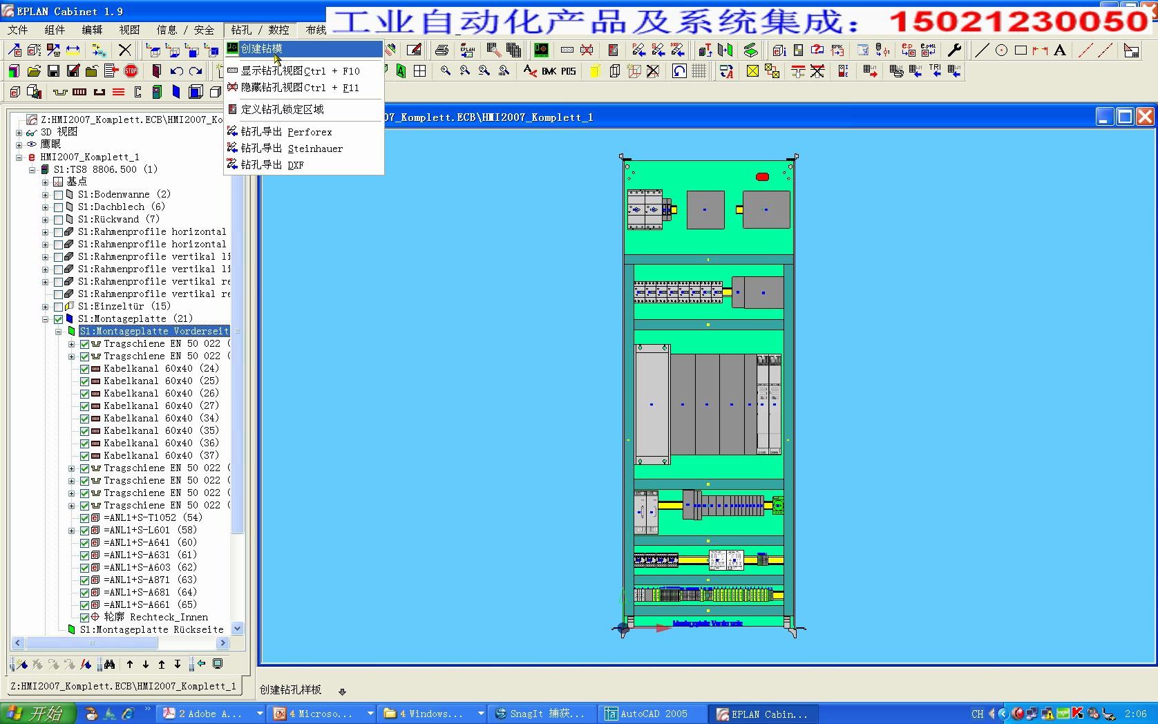This screenshot has height=724, width=1158.
Task: Select 创建钻模 menu entry
Action: tap(304, 49)
